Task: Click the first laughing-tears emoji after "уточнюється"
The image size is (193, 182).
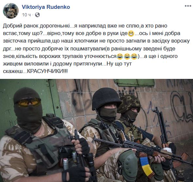Action: point(120,57)
